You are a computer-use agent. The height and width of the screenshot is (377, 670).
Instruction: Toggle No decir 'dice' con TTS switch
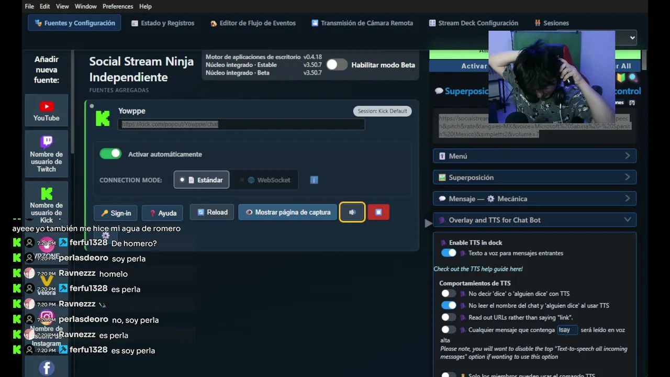[x=449, y=294]
